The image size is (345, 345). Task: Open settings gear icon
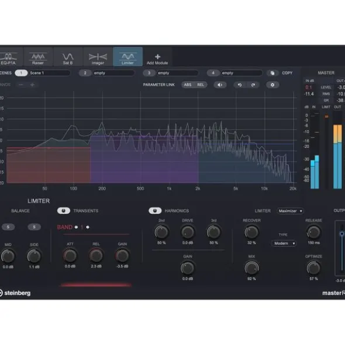click(x=272, y=85)
